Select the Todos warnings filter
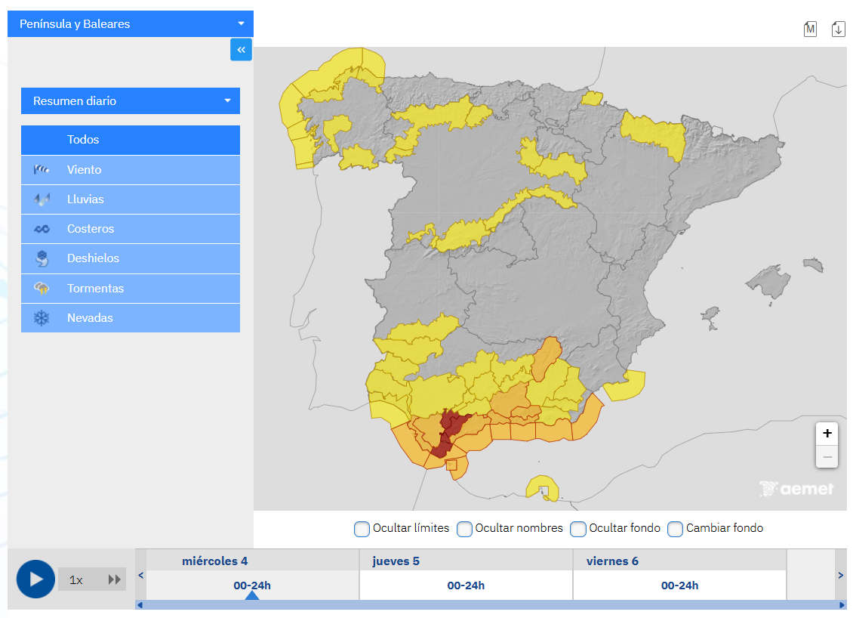 click(x=131, y=140)
